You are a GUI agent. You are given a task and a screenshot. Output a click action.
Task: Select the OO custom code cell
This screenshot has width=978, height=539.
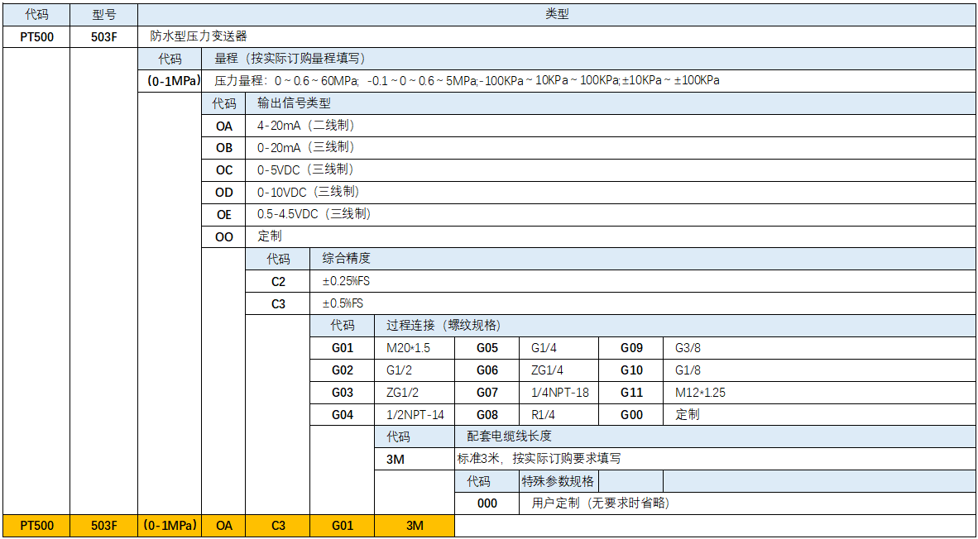[224, 236]
